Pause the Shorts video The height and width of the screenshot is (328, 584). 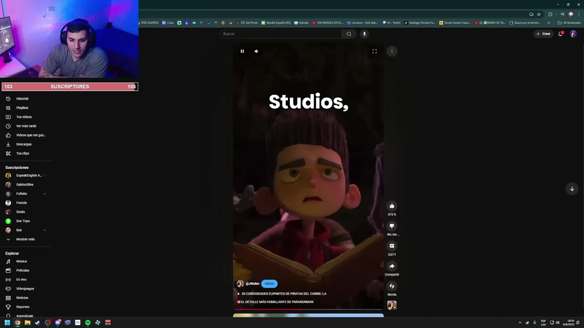point(242,51)
